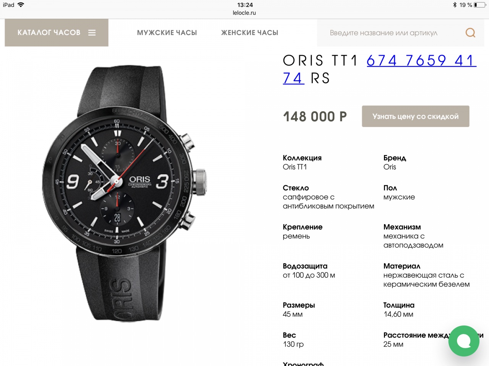Screen dimensions: 489x366
Task: Click the search magnifier icon
Action: point(470,33)
